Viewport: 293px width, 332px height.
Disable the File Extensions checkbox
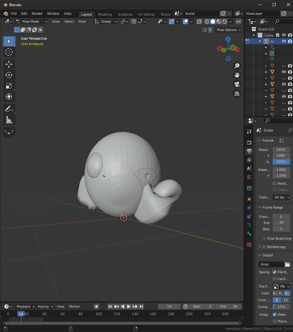click(275, 272)
